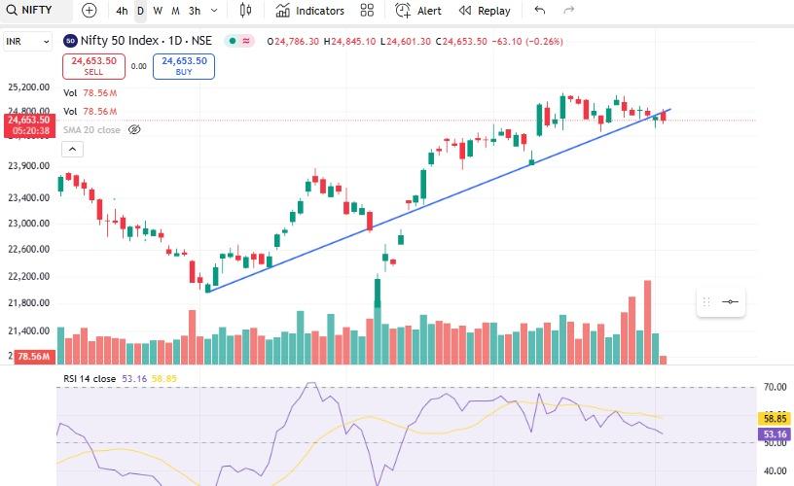Show the hidden SMA 20 indicator via eye icon
Image resolution: width=794 pixels, height=486 pixels.
click(x=134, y=130)
